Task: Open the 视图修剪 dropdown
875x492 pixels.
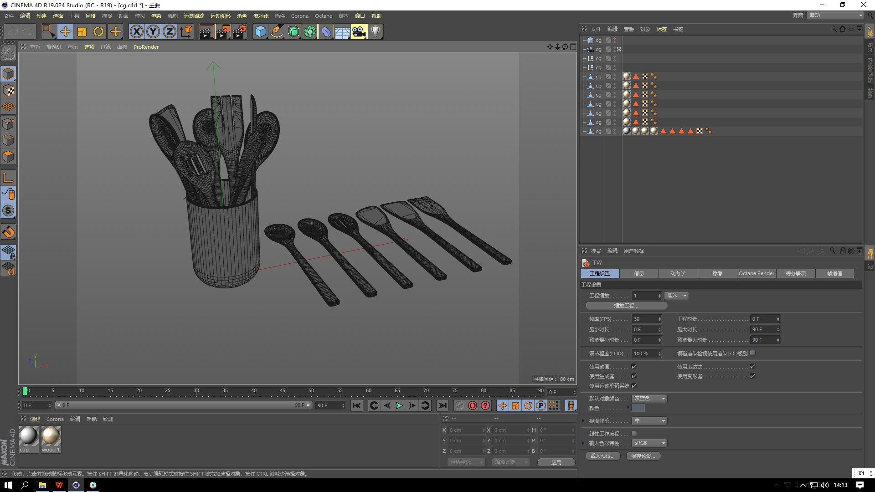Action: 649,421
